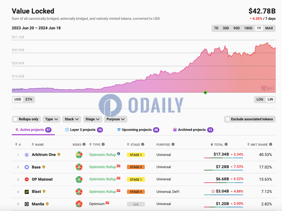Click the info icon beside PURPOSE header
The width and height of the screenshot is (282, 211).
coord(173,144)
